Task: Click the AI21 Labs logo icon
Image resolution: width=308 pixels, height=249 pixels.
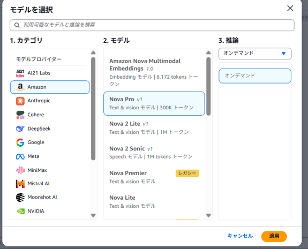Action: pos(20,73)
